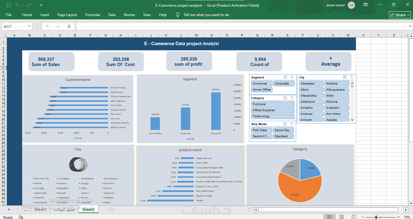
Task: Add a new sheet with plus icon
Action: coord(111,209)
